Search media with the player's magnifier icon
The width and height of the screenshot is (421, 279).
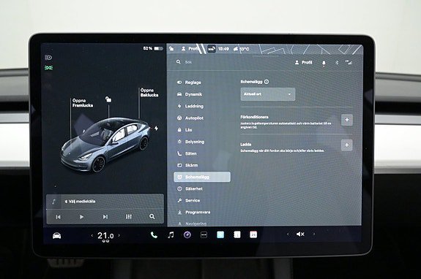tap(152, 216)
